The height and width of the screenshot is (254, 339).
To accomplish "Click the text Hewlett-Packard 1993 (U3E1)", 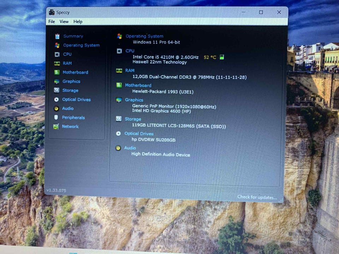I will click(163, 92).
